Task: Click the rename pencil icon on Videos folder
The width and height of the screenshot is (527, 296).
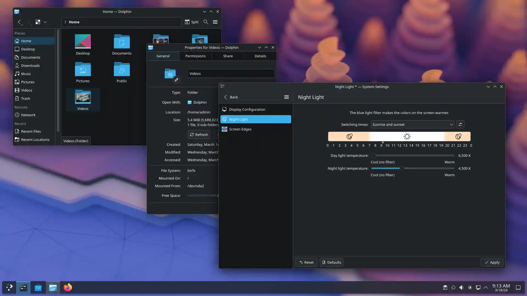Action: [176, 80]
